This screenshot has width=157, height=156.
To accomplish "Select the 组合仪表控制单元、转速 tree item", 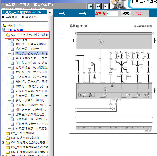I will click(x=32, y=53).
